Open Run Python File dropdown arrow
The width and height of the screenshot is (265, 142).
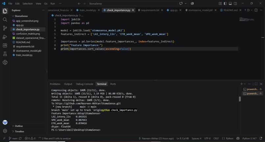point(252,10)
